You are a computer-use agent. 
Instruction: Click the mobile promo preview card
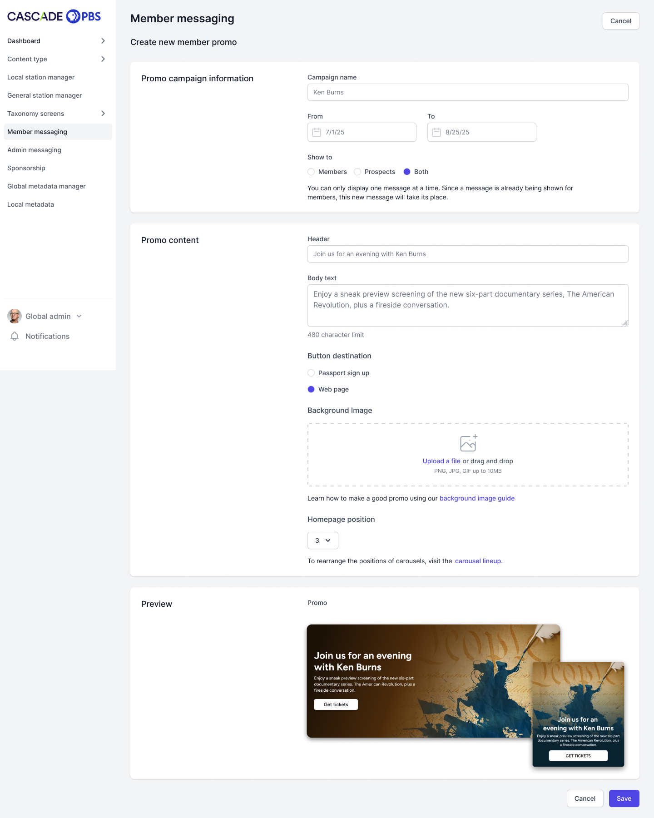tap(578, 714)
